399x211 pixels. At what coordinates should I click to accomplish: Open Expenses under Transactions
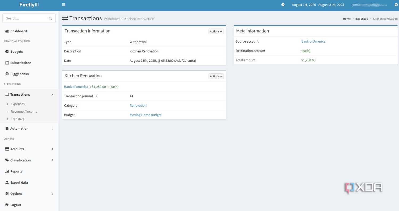pos(18,104)
